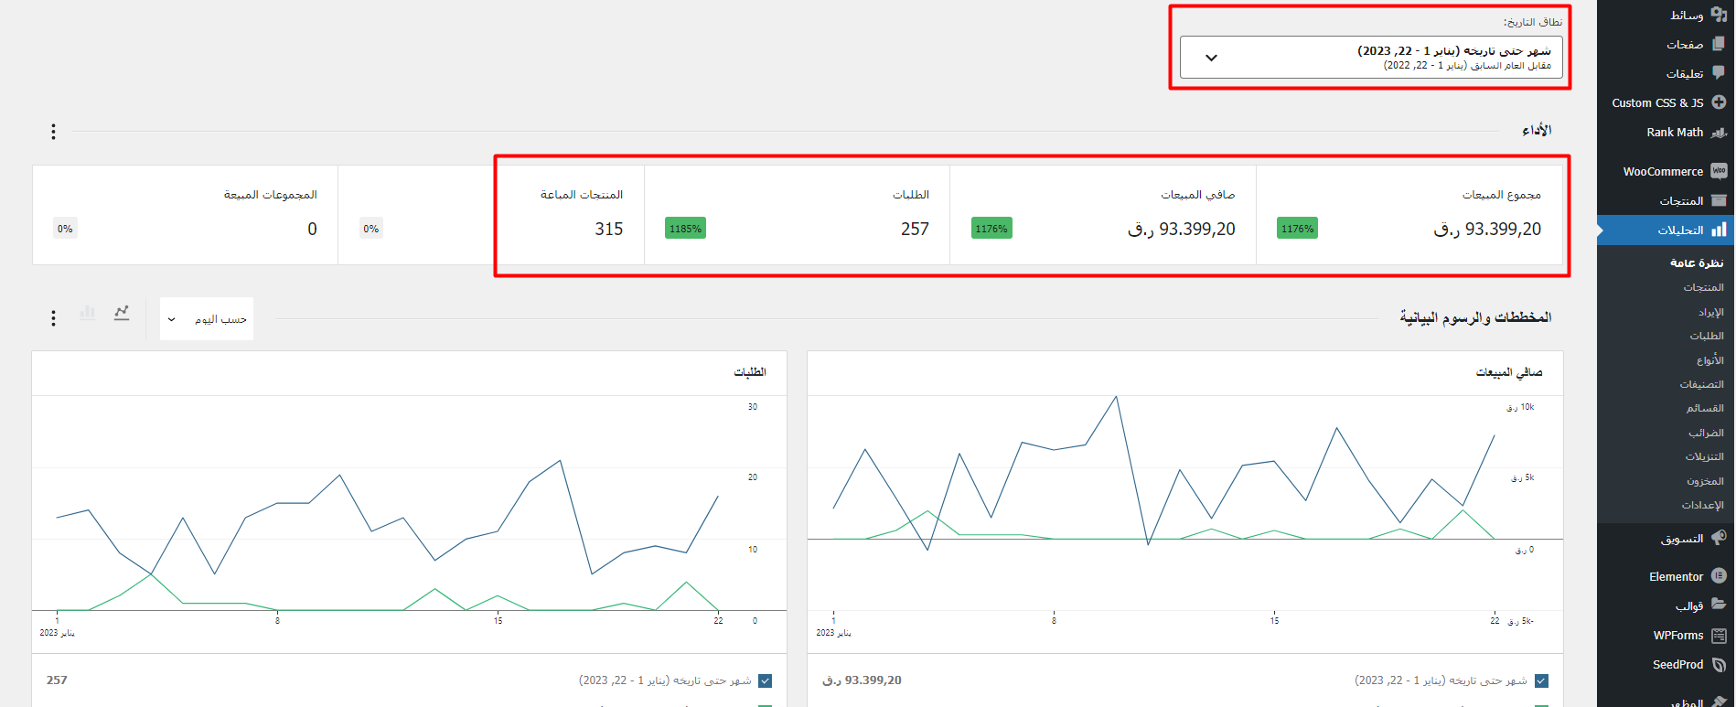The height and width of the screenshot is (707, 1736).
Task: Click the Comments (تعليقات) speech bubble icon
Action: pyautogui.click(x=1719, y=73)
